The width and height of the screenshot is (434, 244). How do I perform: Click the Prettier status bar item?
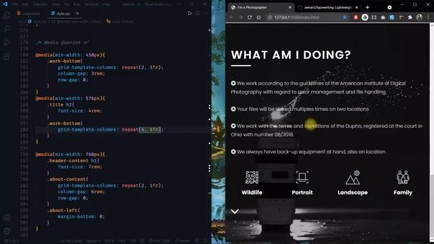[183, 241]
